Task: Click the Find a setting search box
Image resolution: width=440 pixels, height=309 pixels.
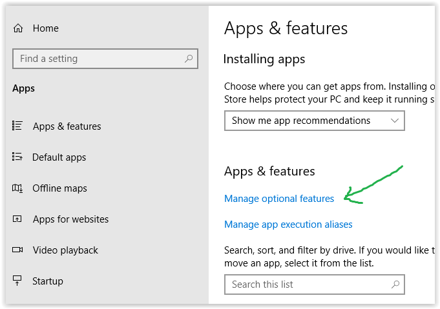Action: tap(97, 59)
